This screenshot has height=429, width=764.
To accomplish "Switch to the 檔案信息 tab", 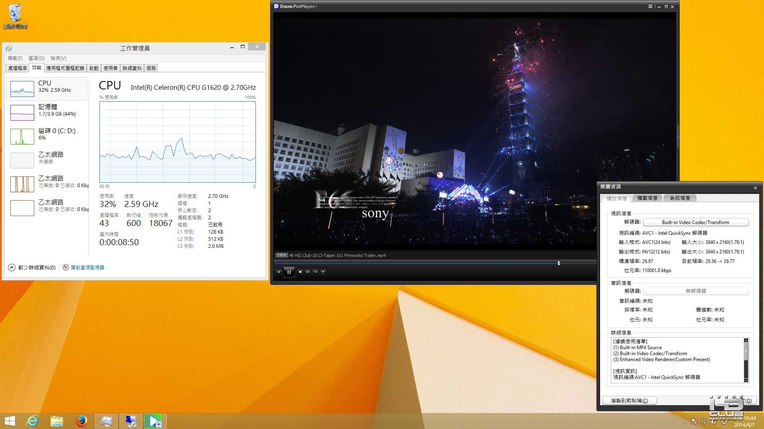I will [x=647, y=198].
